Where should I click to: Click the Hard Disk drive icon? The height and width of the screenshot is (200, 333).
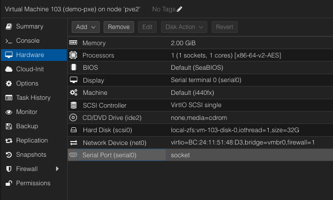[x=74, y=130]
